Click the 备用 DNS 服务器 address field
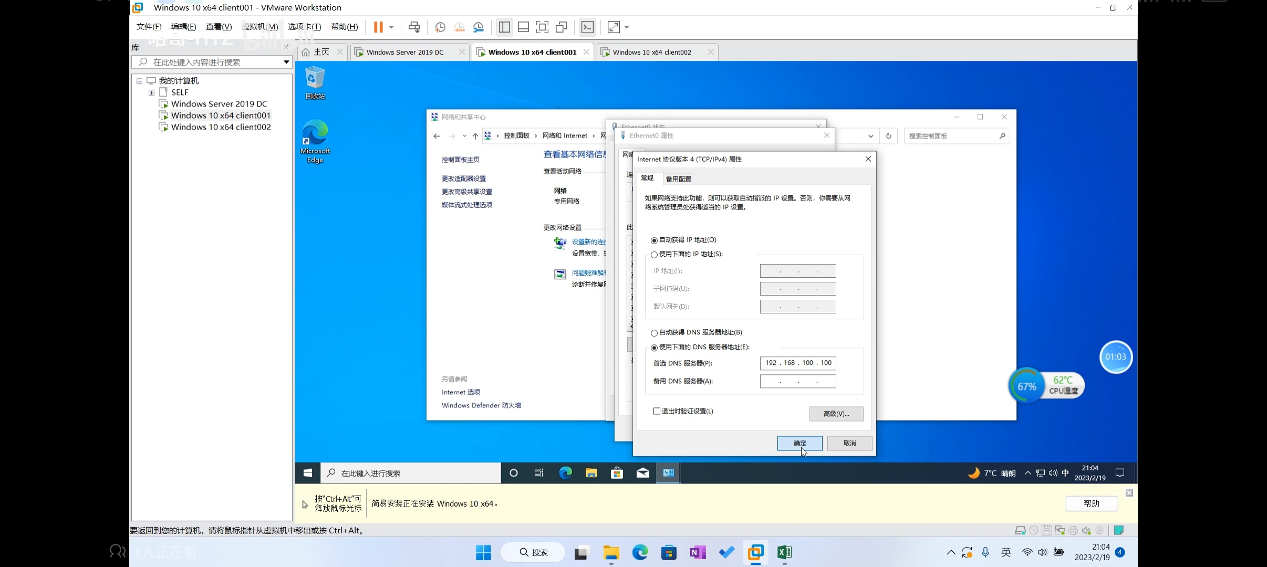1267x567 pixels. point(797,381)
